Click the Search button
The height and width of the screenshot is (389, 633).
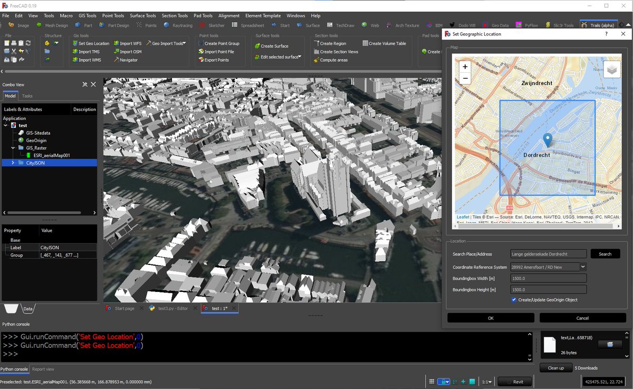click(605, 254)
